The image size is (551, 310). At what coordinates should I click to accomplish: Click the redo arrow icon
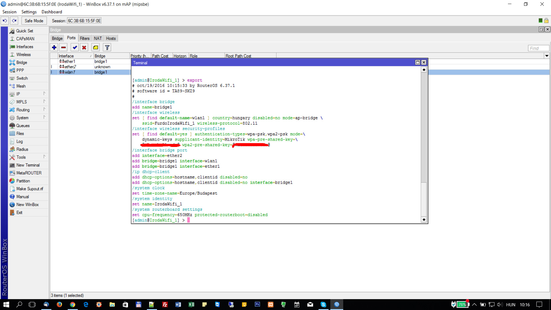pyautogui.click(x=14, y=21)
